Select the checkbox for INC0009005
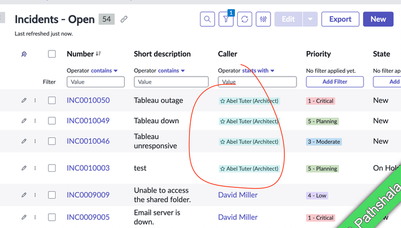Image resolution: width=401 pixels, height=228 pixels. click(52, 217)
